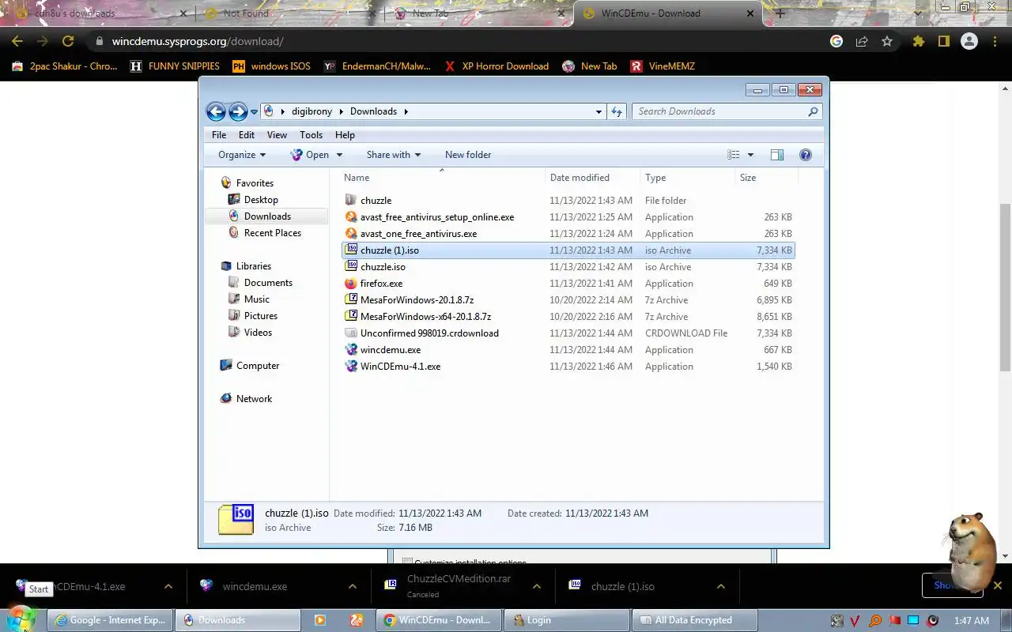Click the New folder button
The width and height of the screenshot is (1012, 632).
point(468,155)
